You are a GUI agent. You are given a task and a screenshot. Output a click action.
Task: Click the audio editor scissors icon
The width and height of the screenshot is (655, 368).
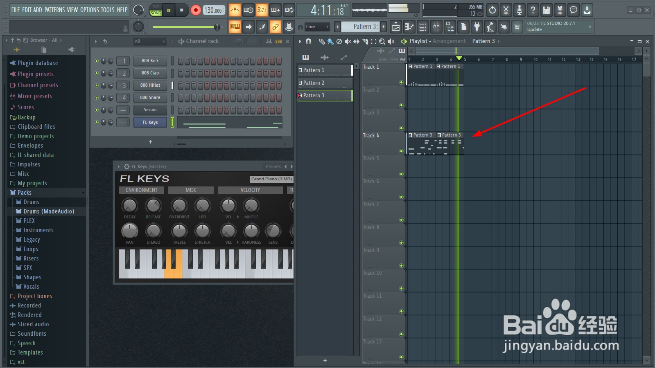(506, 10)
